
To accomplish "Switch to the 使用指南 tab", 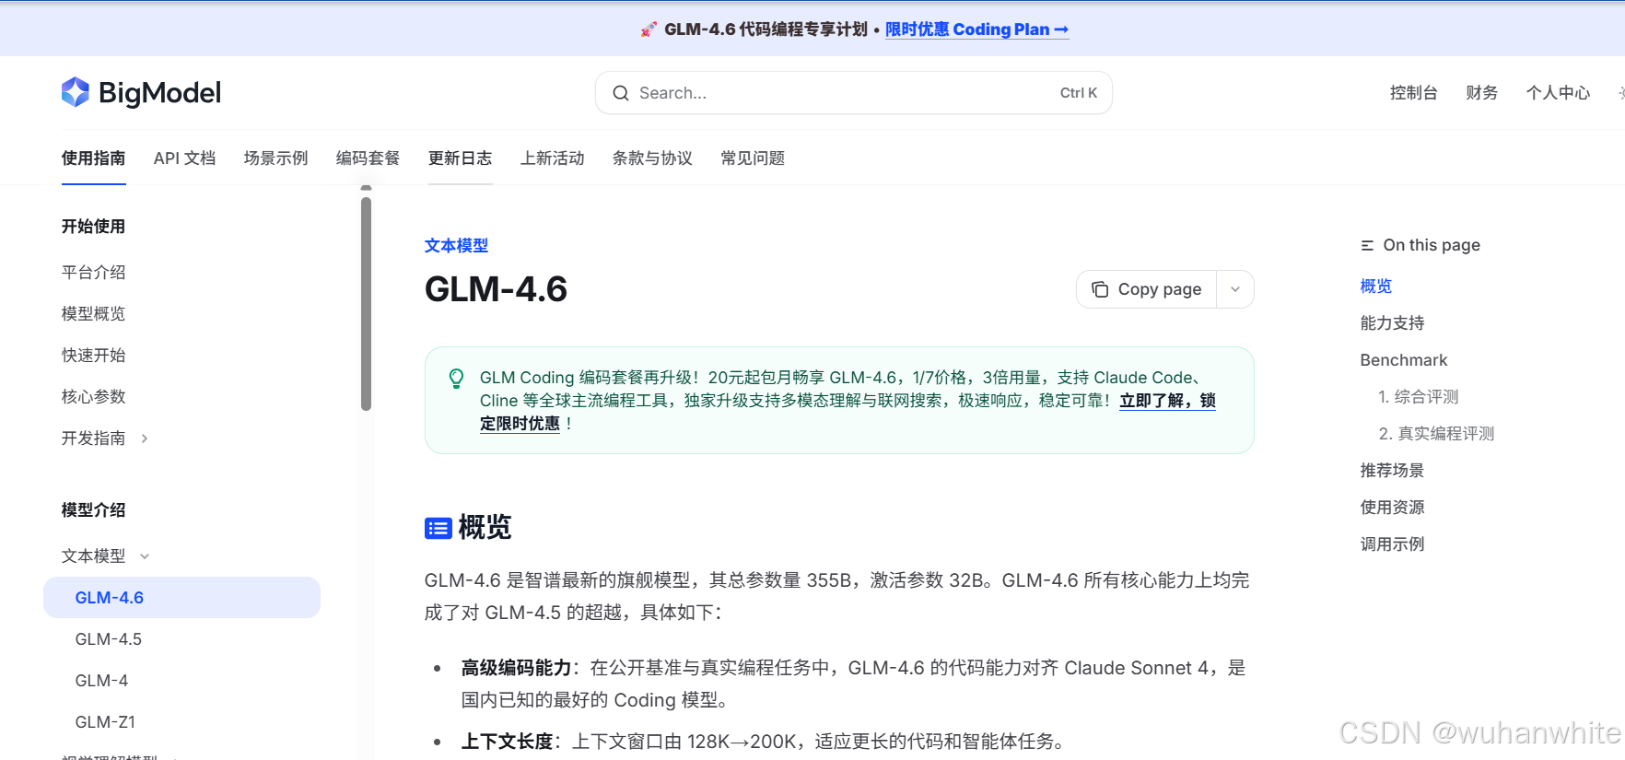I will (x=94, y=158).
